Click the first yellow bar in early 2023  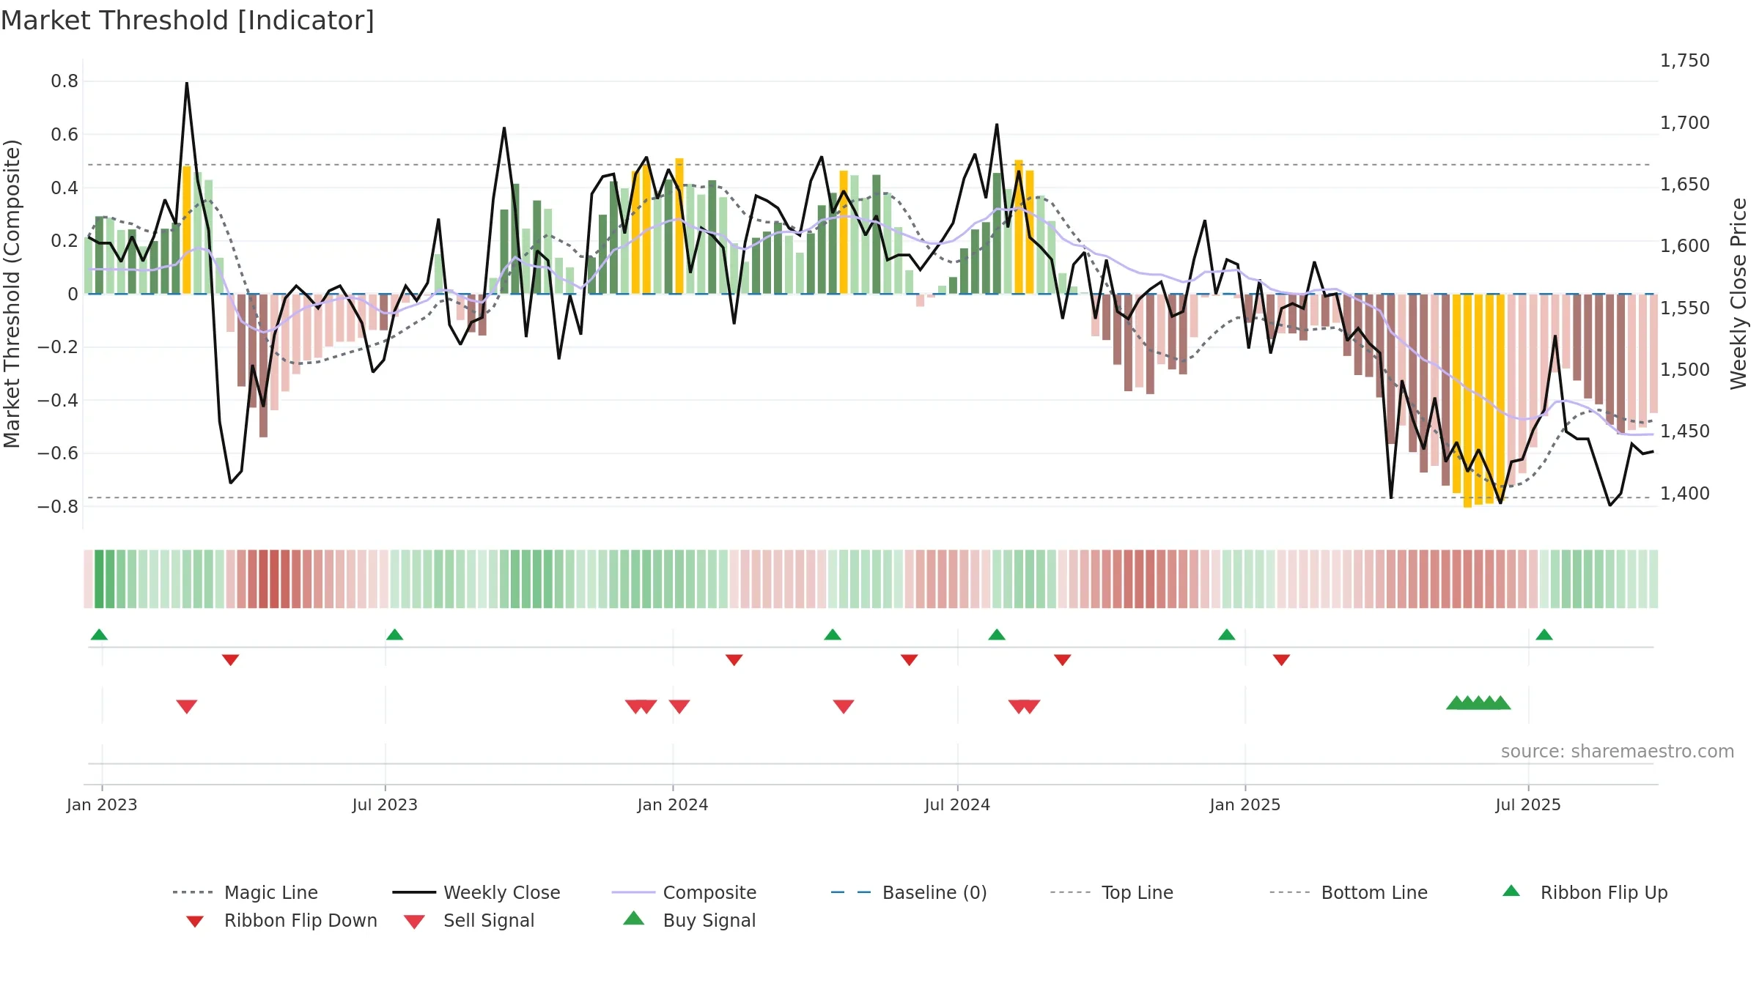click(x=187, y=230)
